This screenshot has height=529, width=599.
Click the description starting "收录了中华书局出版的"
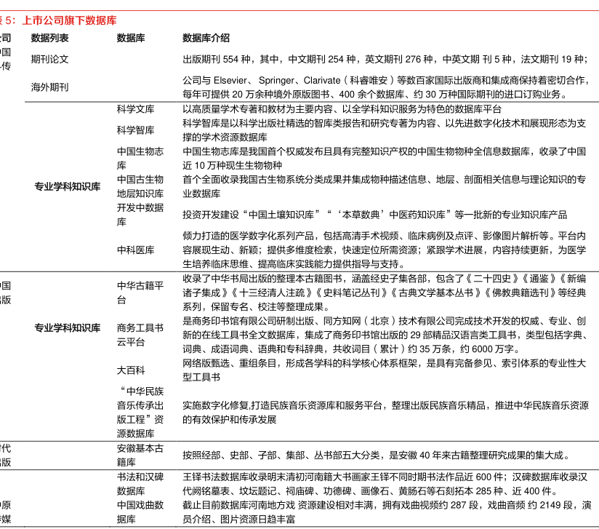click(x=385, y=293)
